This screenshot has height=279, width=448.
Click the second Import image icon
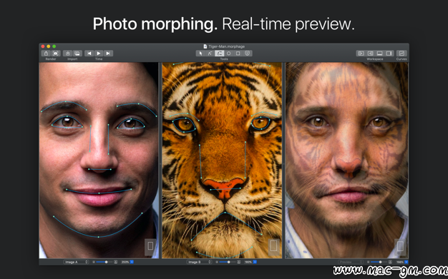click(77, 54)
